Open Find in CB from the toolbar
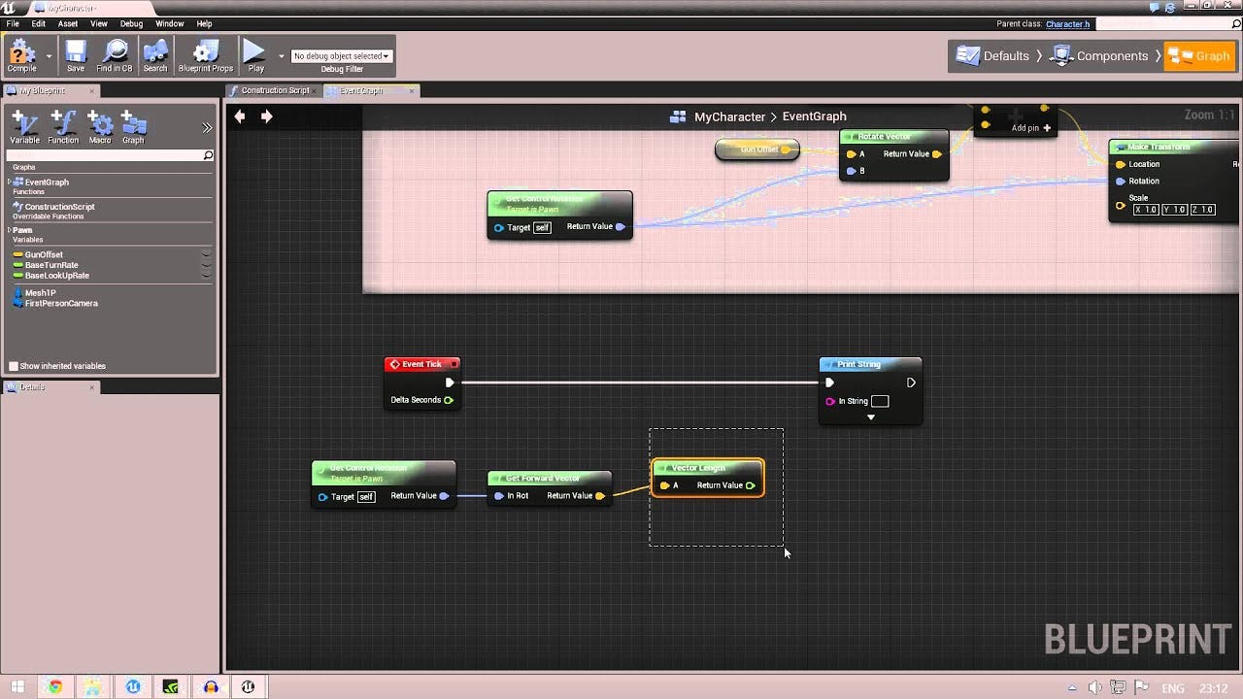1243x699 pixels. [x=115, y=55]
